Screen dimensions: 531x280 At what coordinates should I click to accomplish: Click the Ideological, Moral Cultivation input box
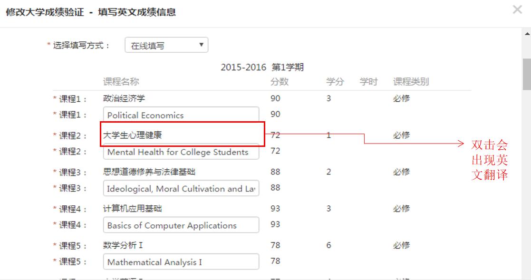[x=181, y=189]
